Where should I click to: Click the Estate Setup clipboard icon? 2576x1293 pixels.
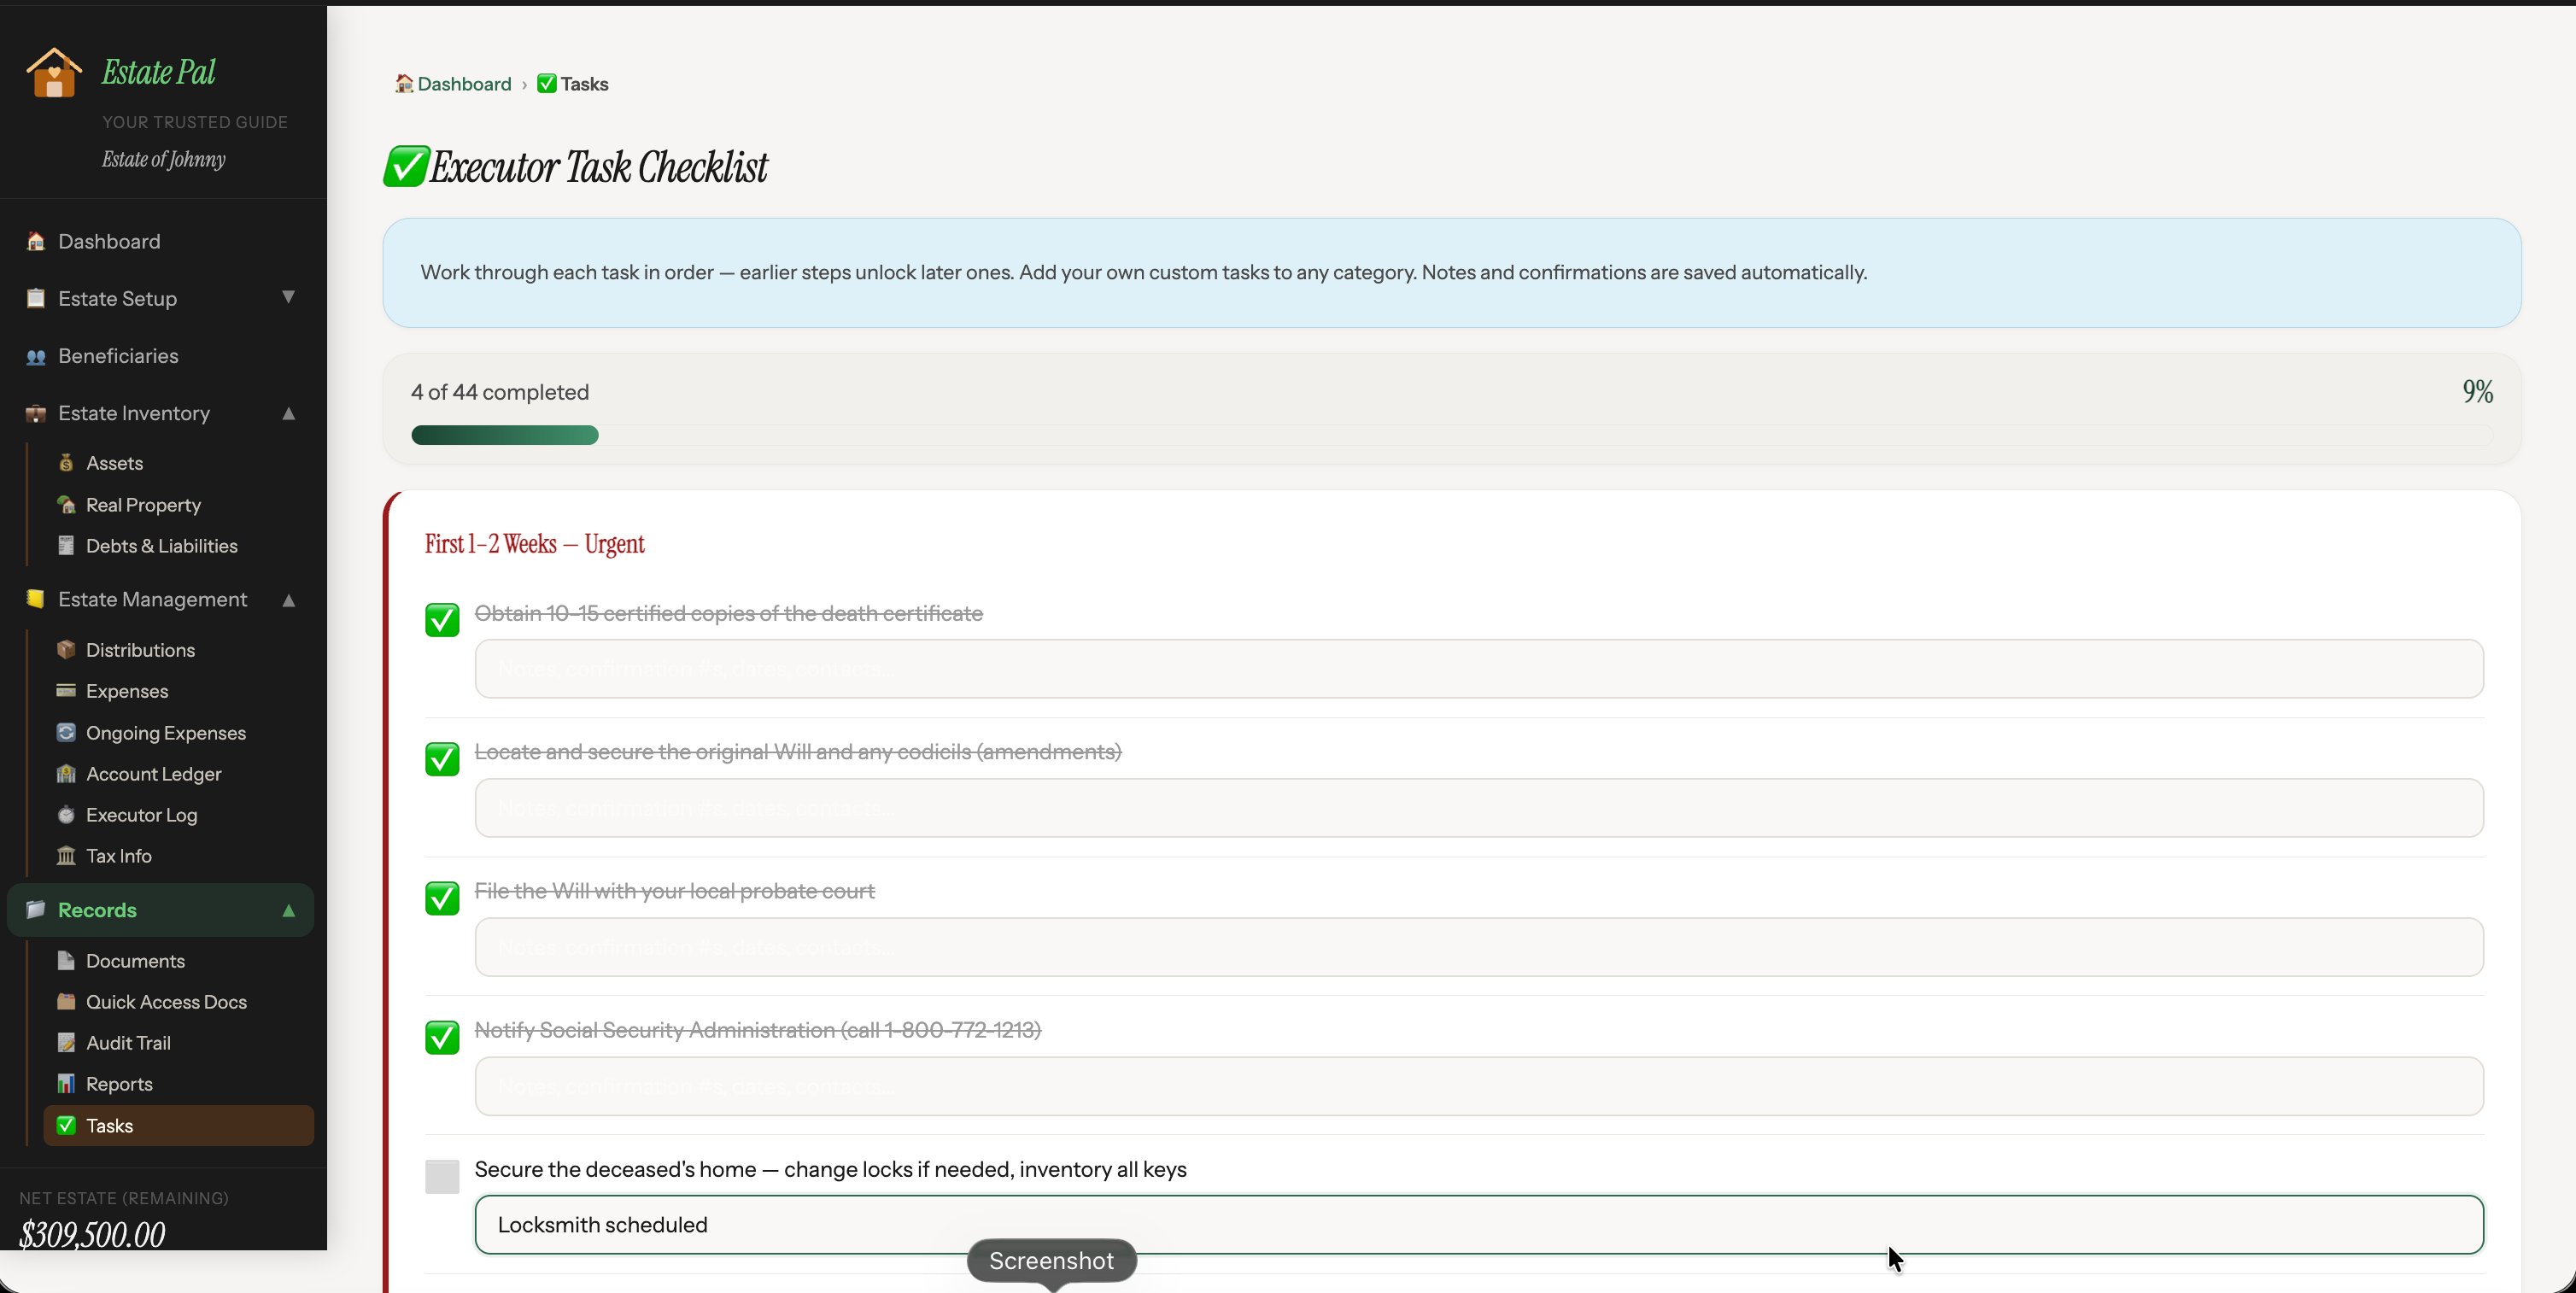coord(36,298)
